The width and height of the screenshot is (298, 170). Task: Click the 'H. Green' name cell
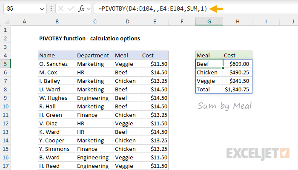[x=57, y=115]
